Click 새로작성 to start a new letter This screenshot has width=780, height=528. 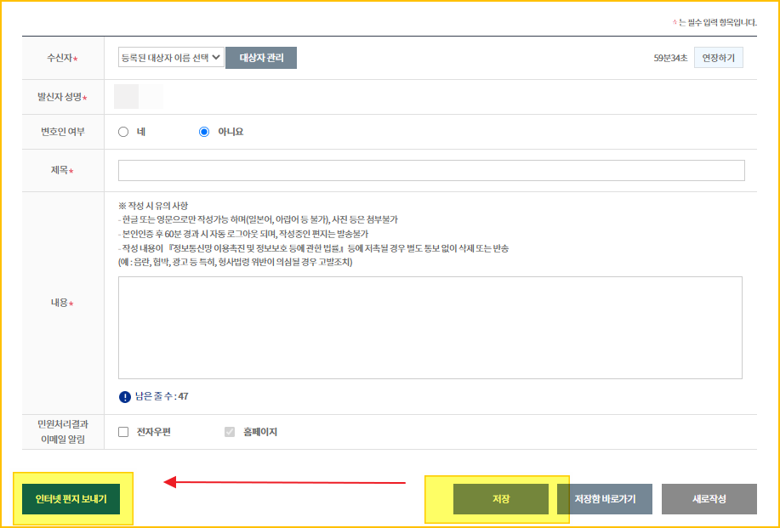[709, 499]
